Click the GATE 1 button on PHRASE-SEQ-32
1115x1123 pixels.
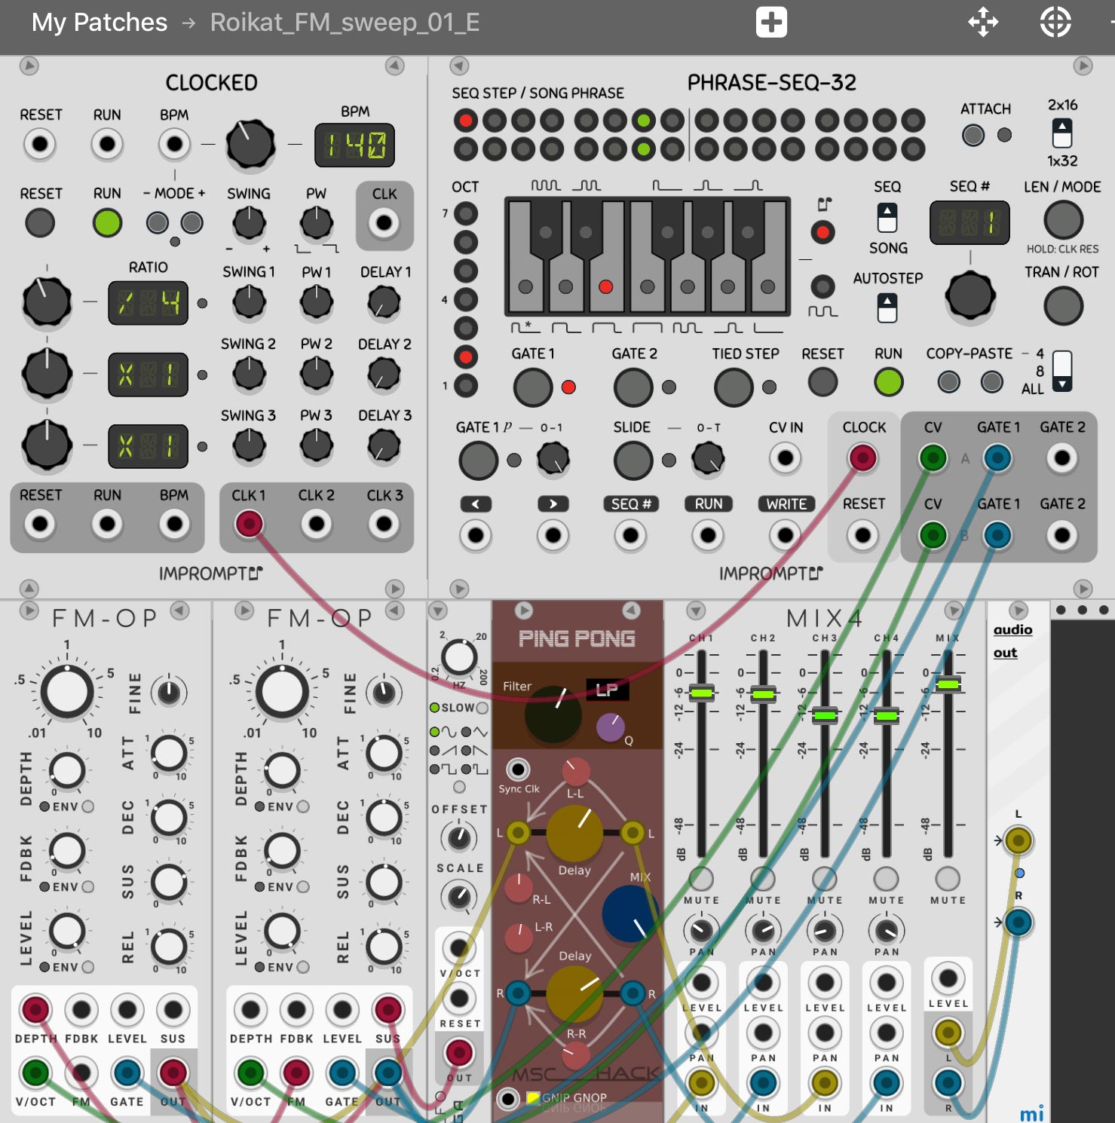click(x=533, y=388)
